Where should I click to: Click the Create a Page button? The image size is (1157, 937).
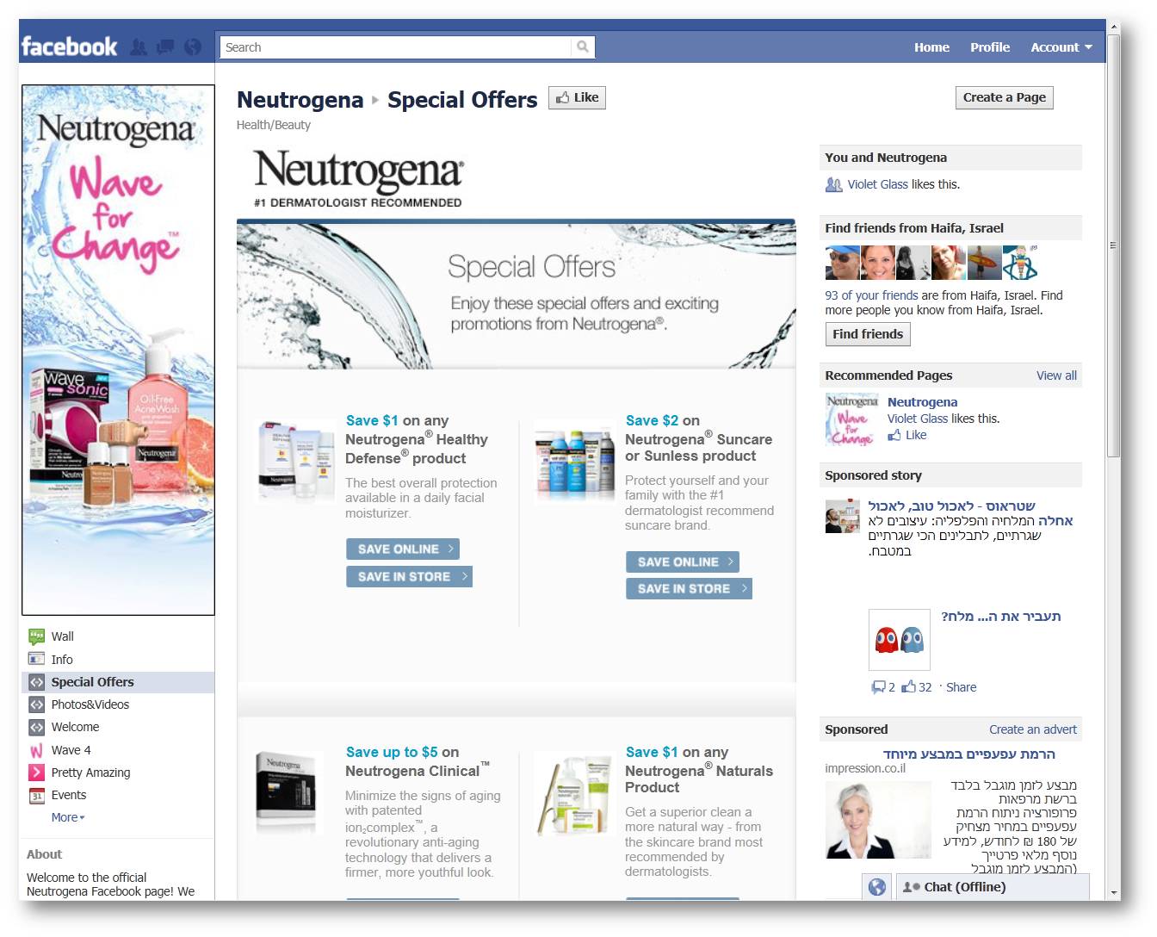coord(1004,98)
